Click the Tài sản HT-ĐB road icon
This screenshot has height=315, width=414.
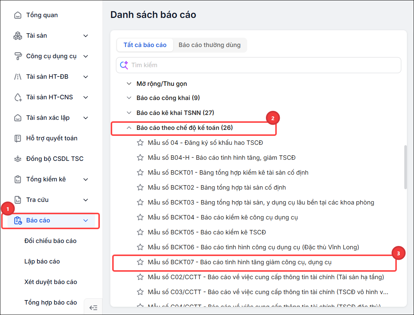(18, 77)
